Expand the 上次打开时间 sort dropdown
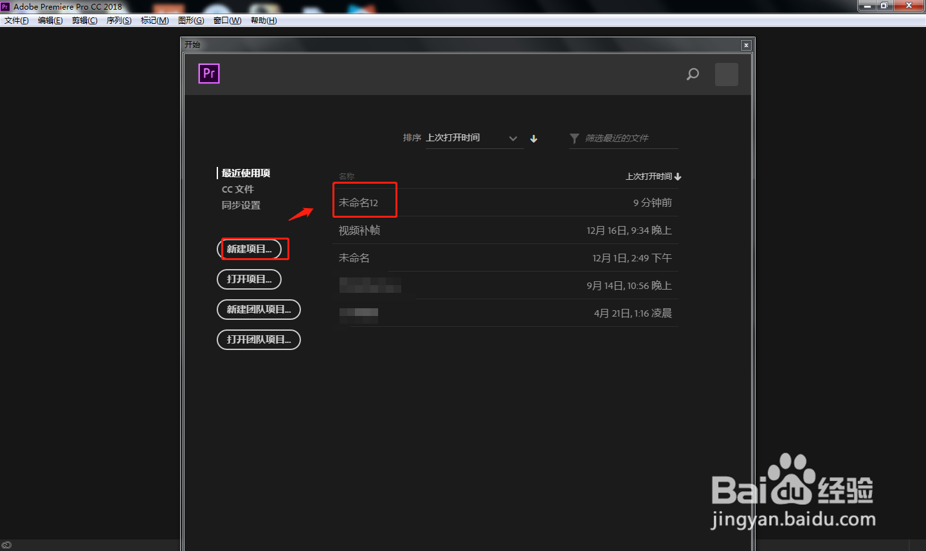 click(x=475, y=138)
